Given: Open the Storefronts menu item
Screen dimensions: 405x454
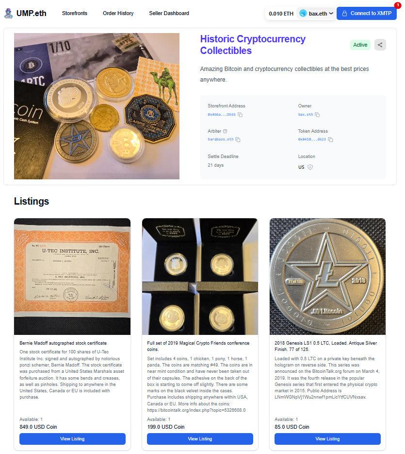Looking at the screenshot, I should 75,13.
